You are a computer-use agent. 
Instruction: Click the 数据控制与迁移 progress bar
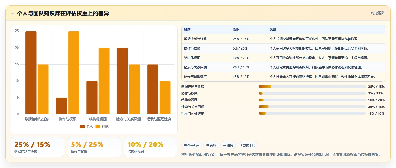coord(312,87)
